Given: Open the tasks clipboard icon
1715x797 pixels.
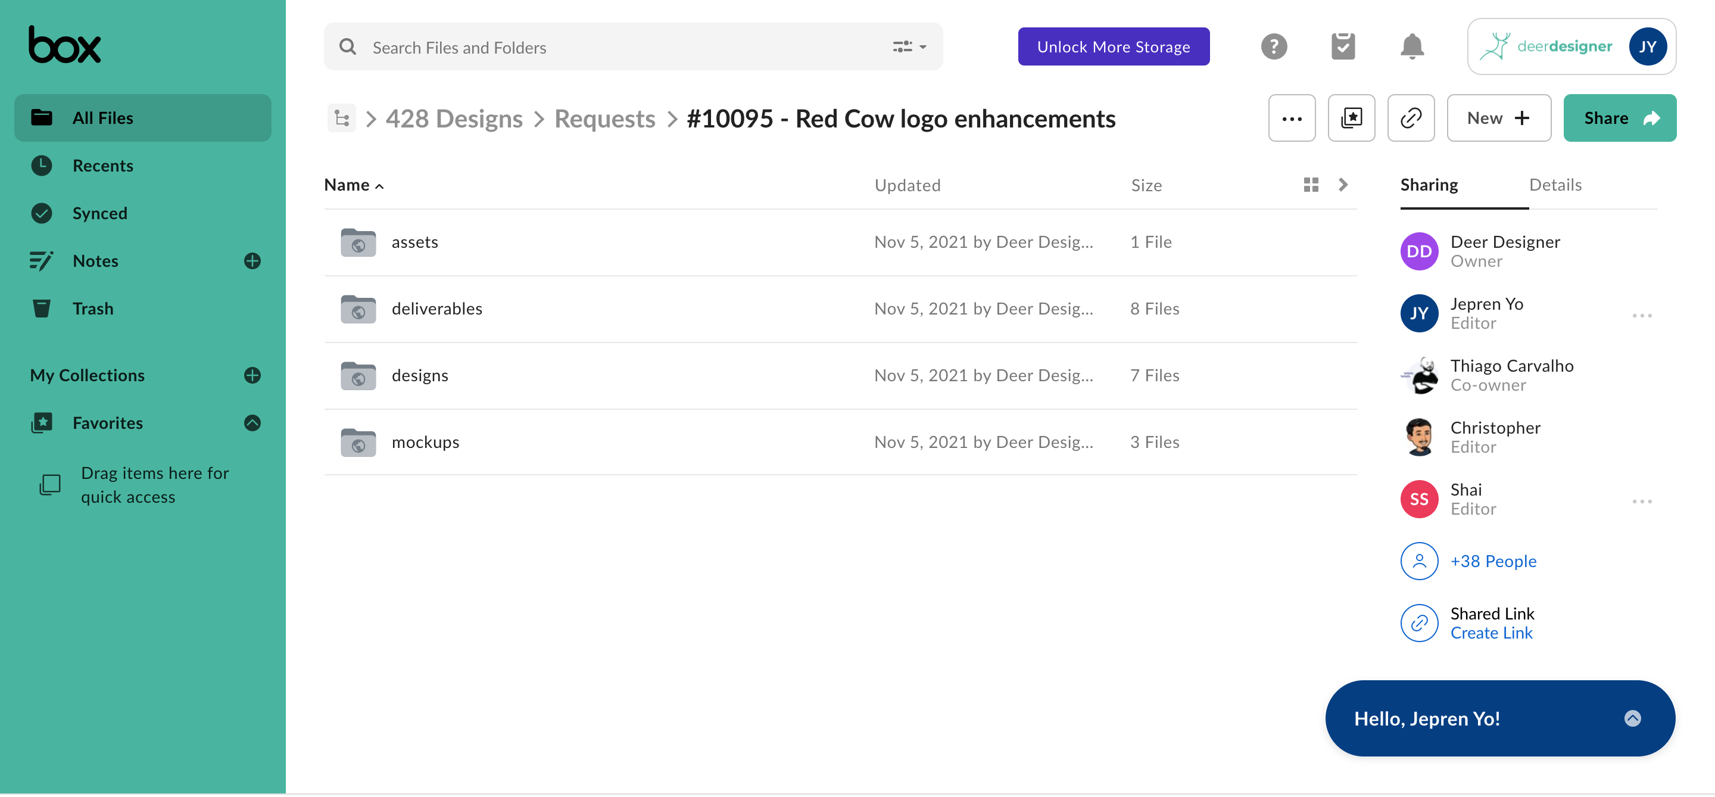Looking at the screenshot, I should 1342,46.
